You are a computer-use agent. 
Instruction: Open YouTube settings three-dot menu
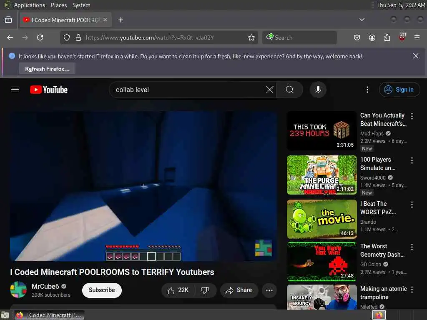367,90
